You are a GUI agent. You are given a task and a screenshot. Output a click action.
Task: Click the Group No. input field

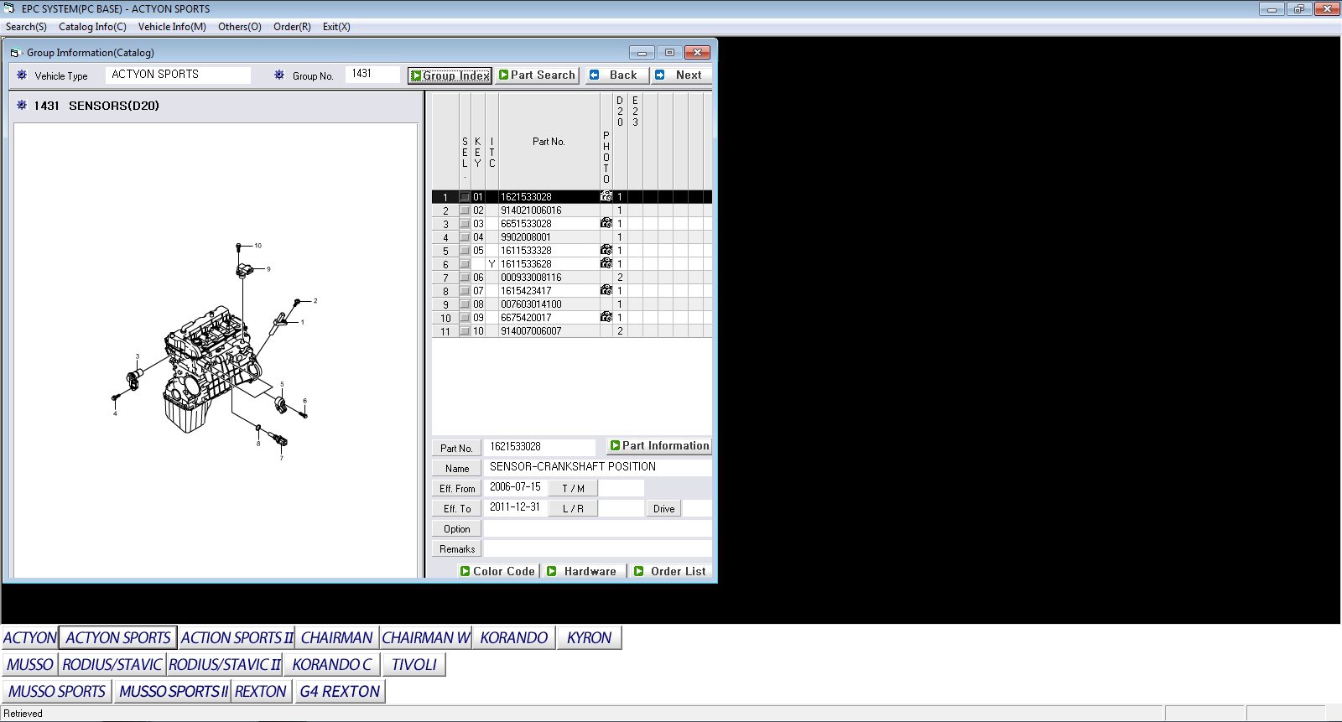[374, 75]
